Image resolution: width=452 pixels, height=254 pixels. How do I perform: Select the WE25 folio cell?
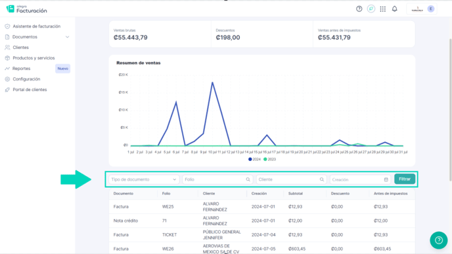pos(168,207)
